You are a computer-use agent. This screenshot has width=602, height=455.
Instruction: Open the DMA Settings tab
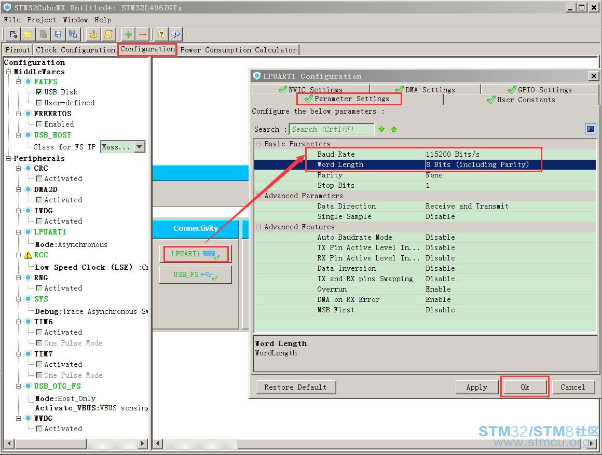tap(425, 89)
